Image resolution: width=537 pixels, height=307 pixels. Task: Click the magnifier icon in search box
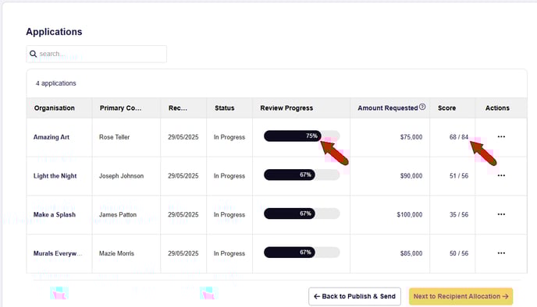(34, 54)
